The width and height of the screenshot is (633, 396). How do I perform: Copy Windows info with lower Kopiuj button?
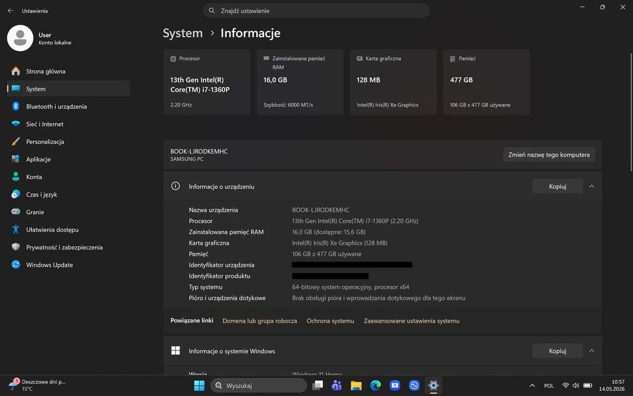(x=558, y=351)
